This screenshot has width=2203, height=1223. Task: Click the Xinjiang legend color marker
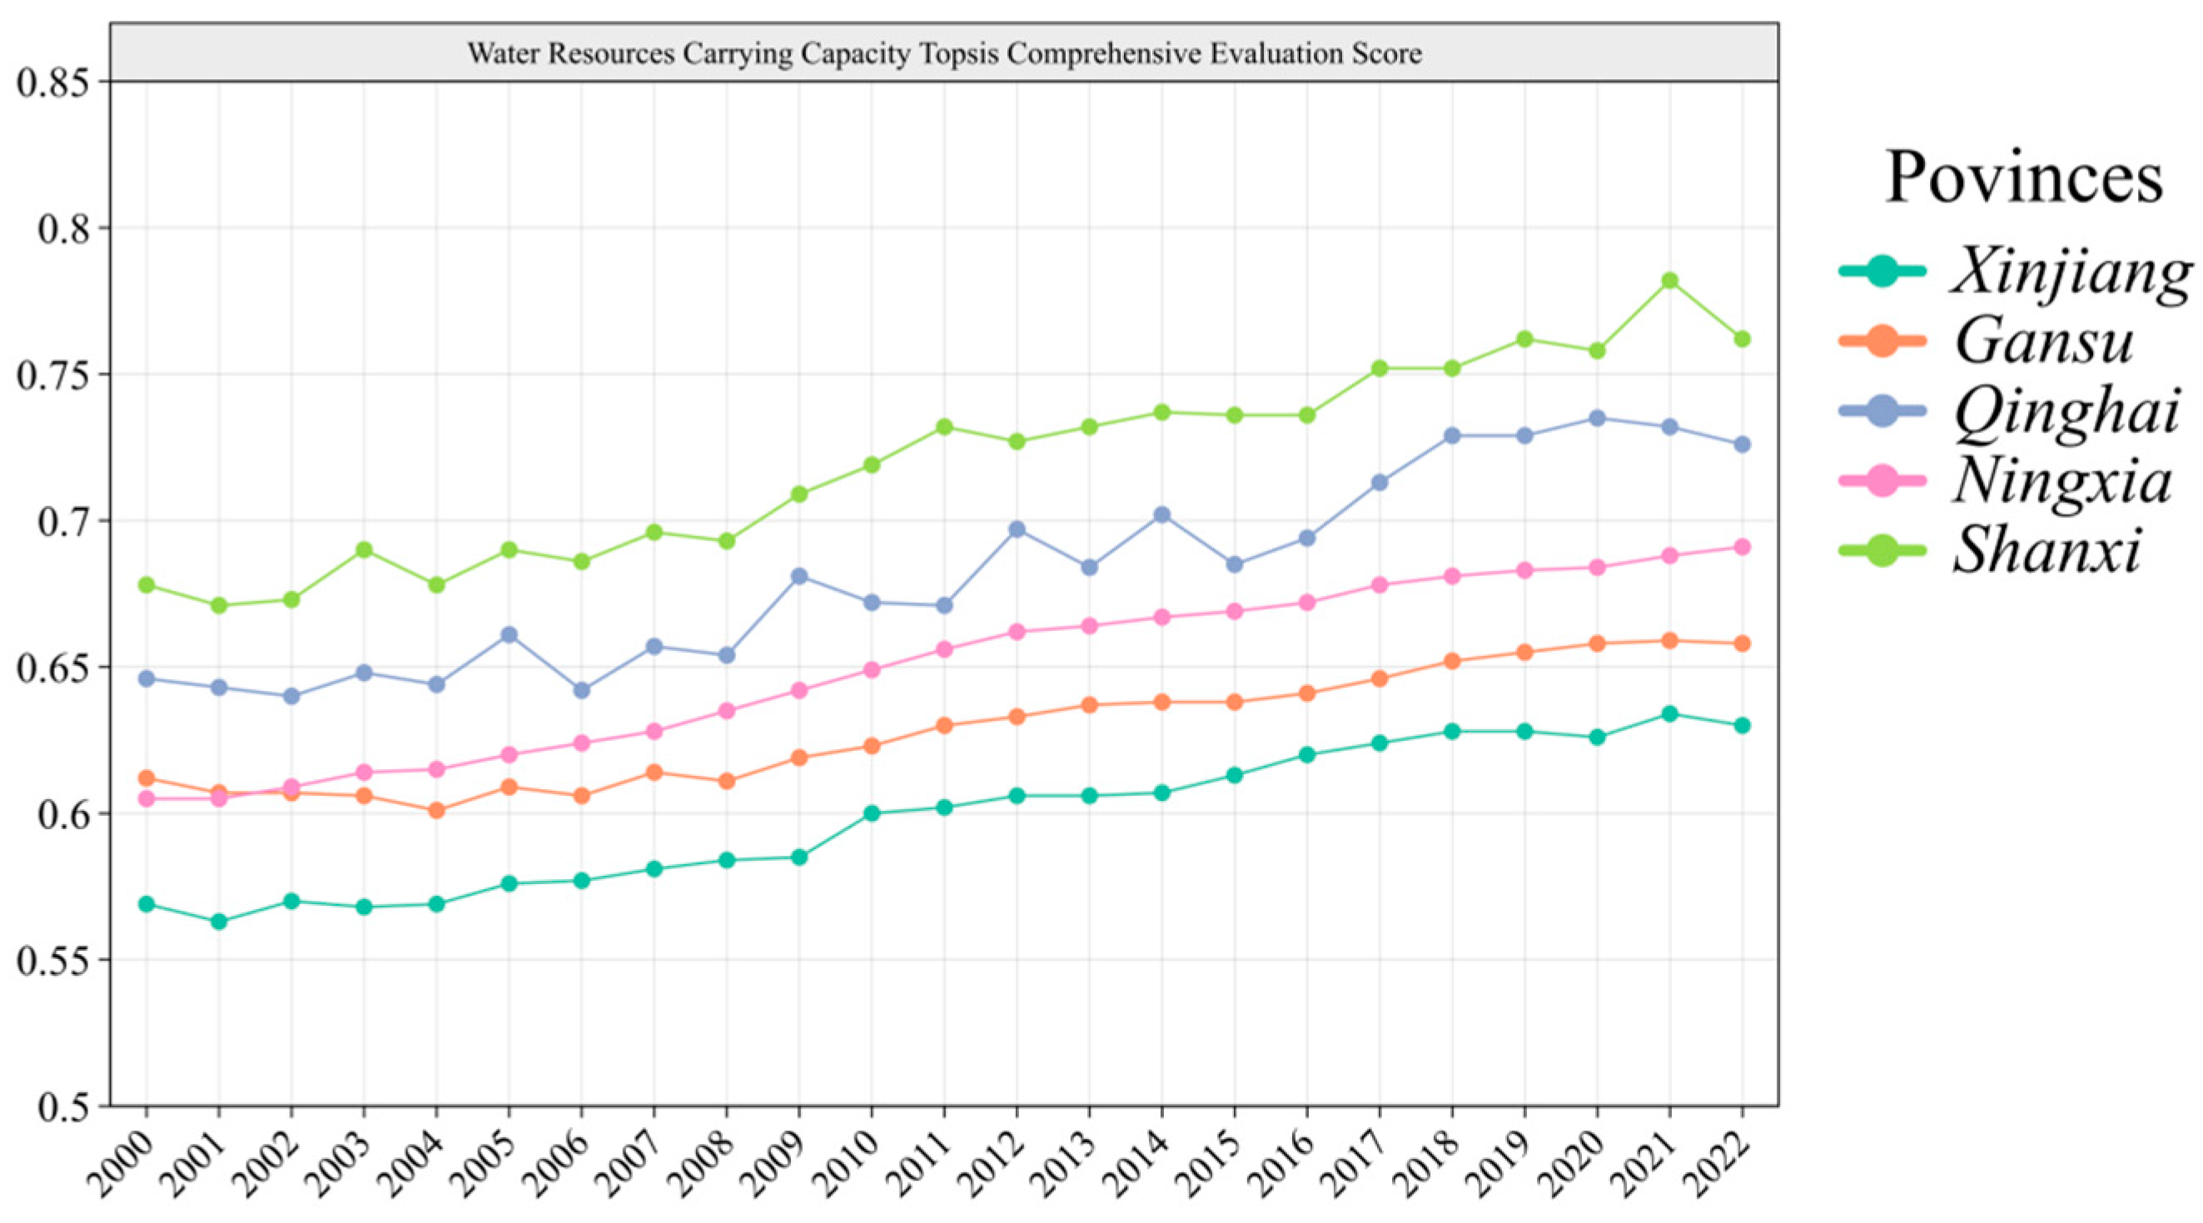point(1882,273)
